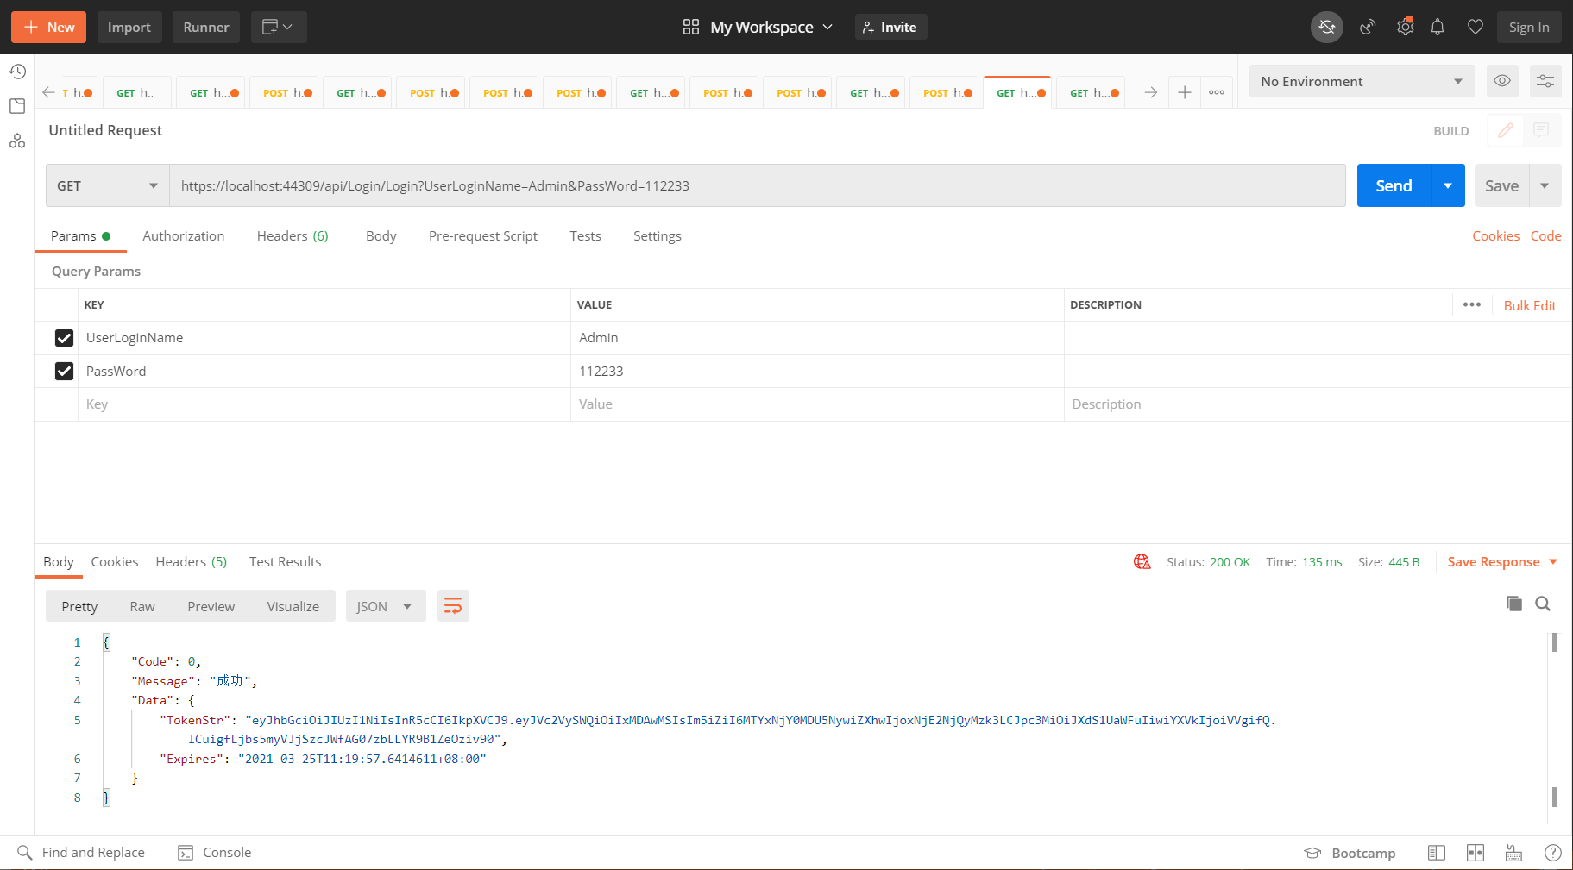Open Find and Replace
The image size is (1573, 870).
click(81, 853)
